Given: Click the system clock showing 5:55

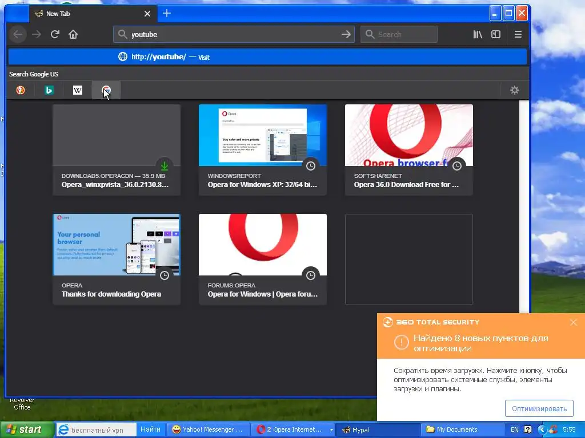Looking at the screenshot, I should [x=569, y=429].
